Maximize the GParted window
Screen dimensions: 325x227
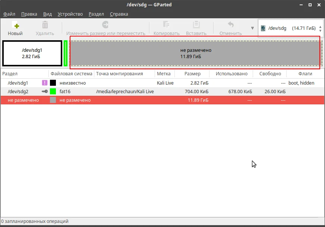pyautogui.click(x=310, y=5)
